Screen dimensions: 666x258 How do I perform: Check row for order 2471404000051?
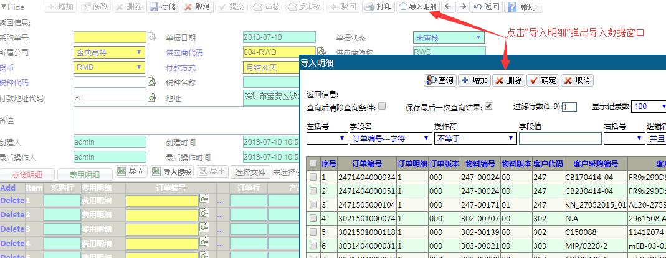coord(313,191)
